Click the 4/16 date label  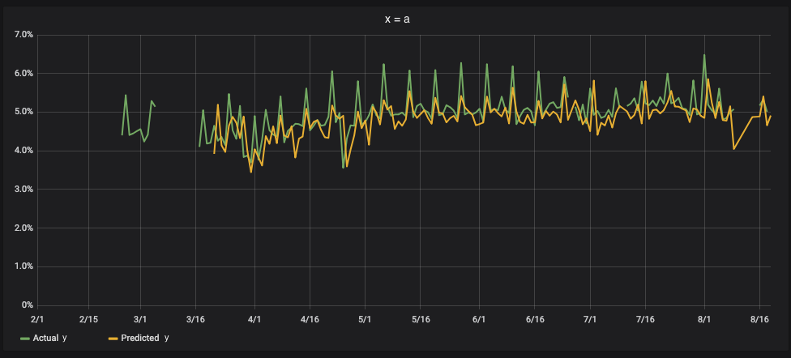point(310,320)
